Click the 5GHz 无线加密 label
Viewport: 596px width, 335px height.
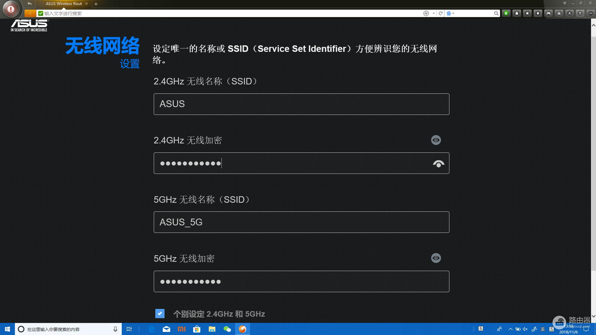coord(184,259)
